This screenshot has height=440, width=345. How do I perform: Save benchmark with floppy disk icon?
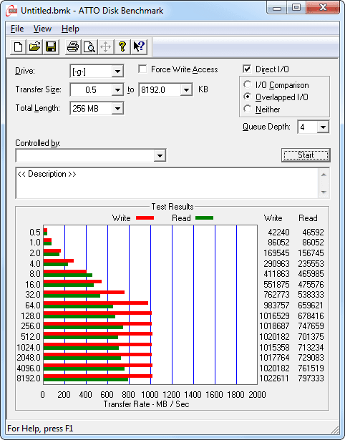tap(51, 47)
